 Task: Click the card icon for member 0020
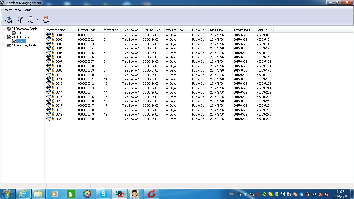click(x=48, y=119)
